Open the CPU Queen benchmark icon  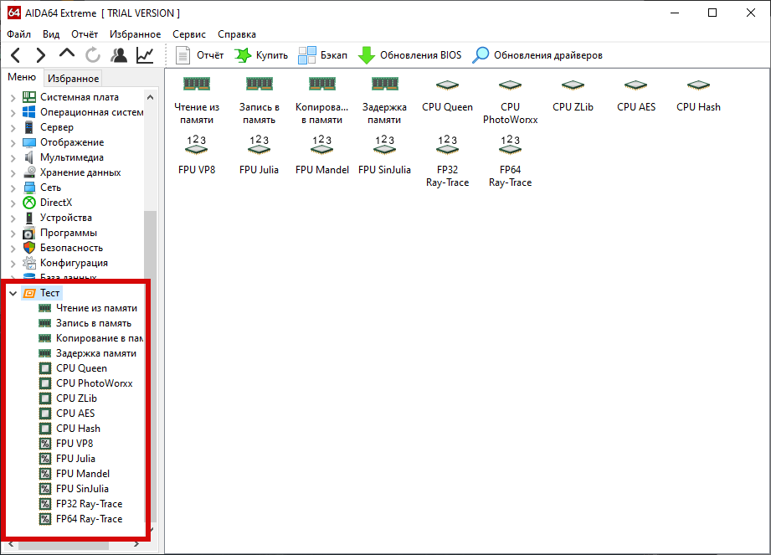(447, 94)
